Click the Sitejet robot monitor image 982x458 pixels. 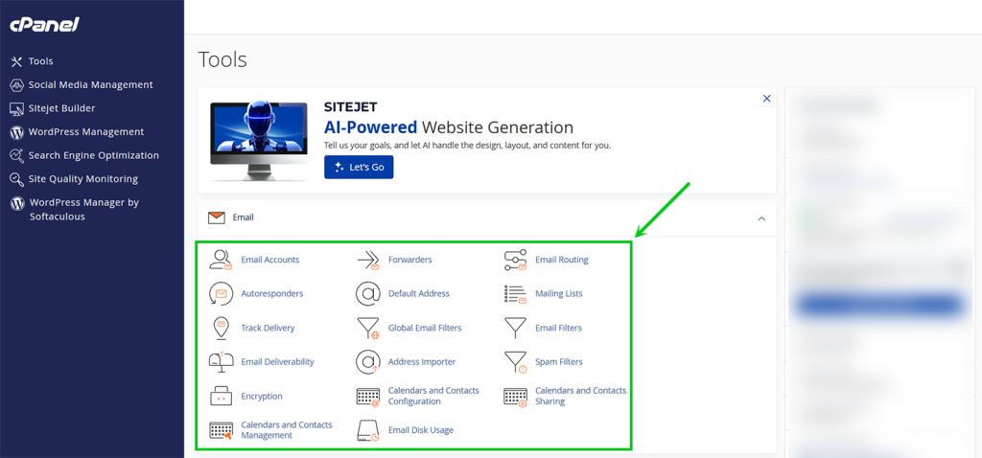259,142
